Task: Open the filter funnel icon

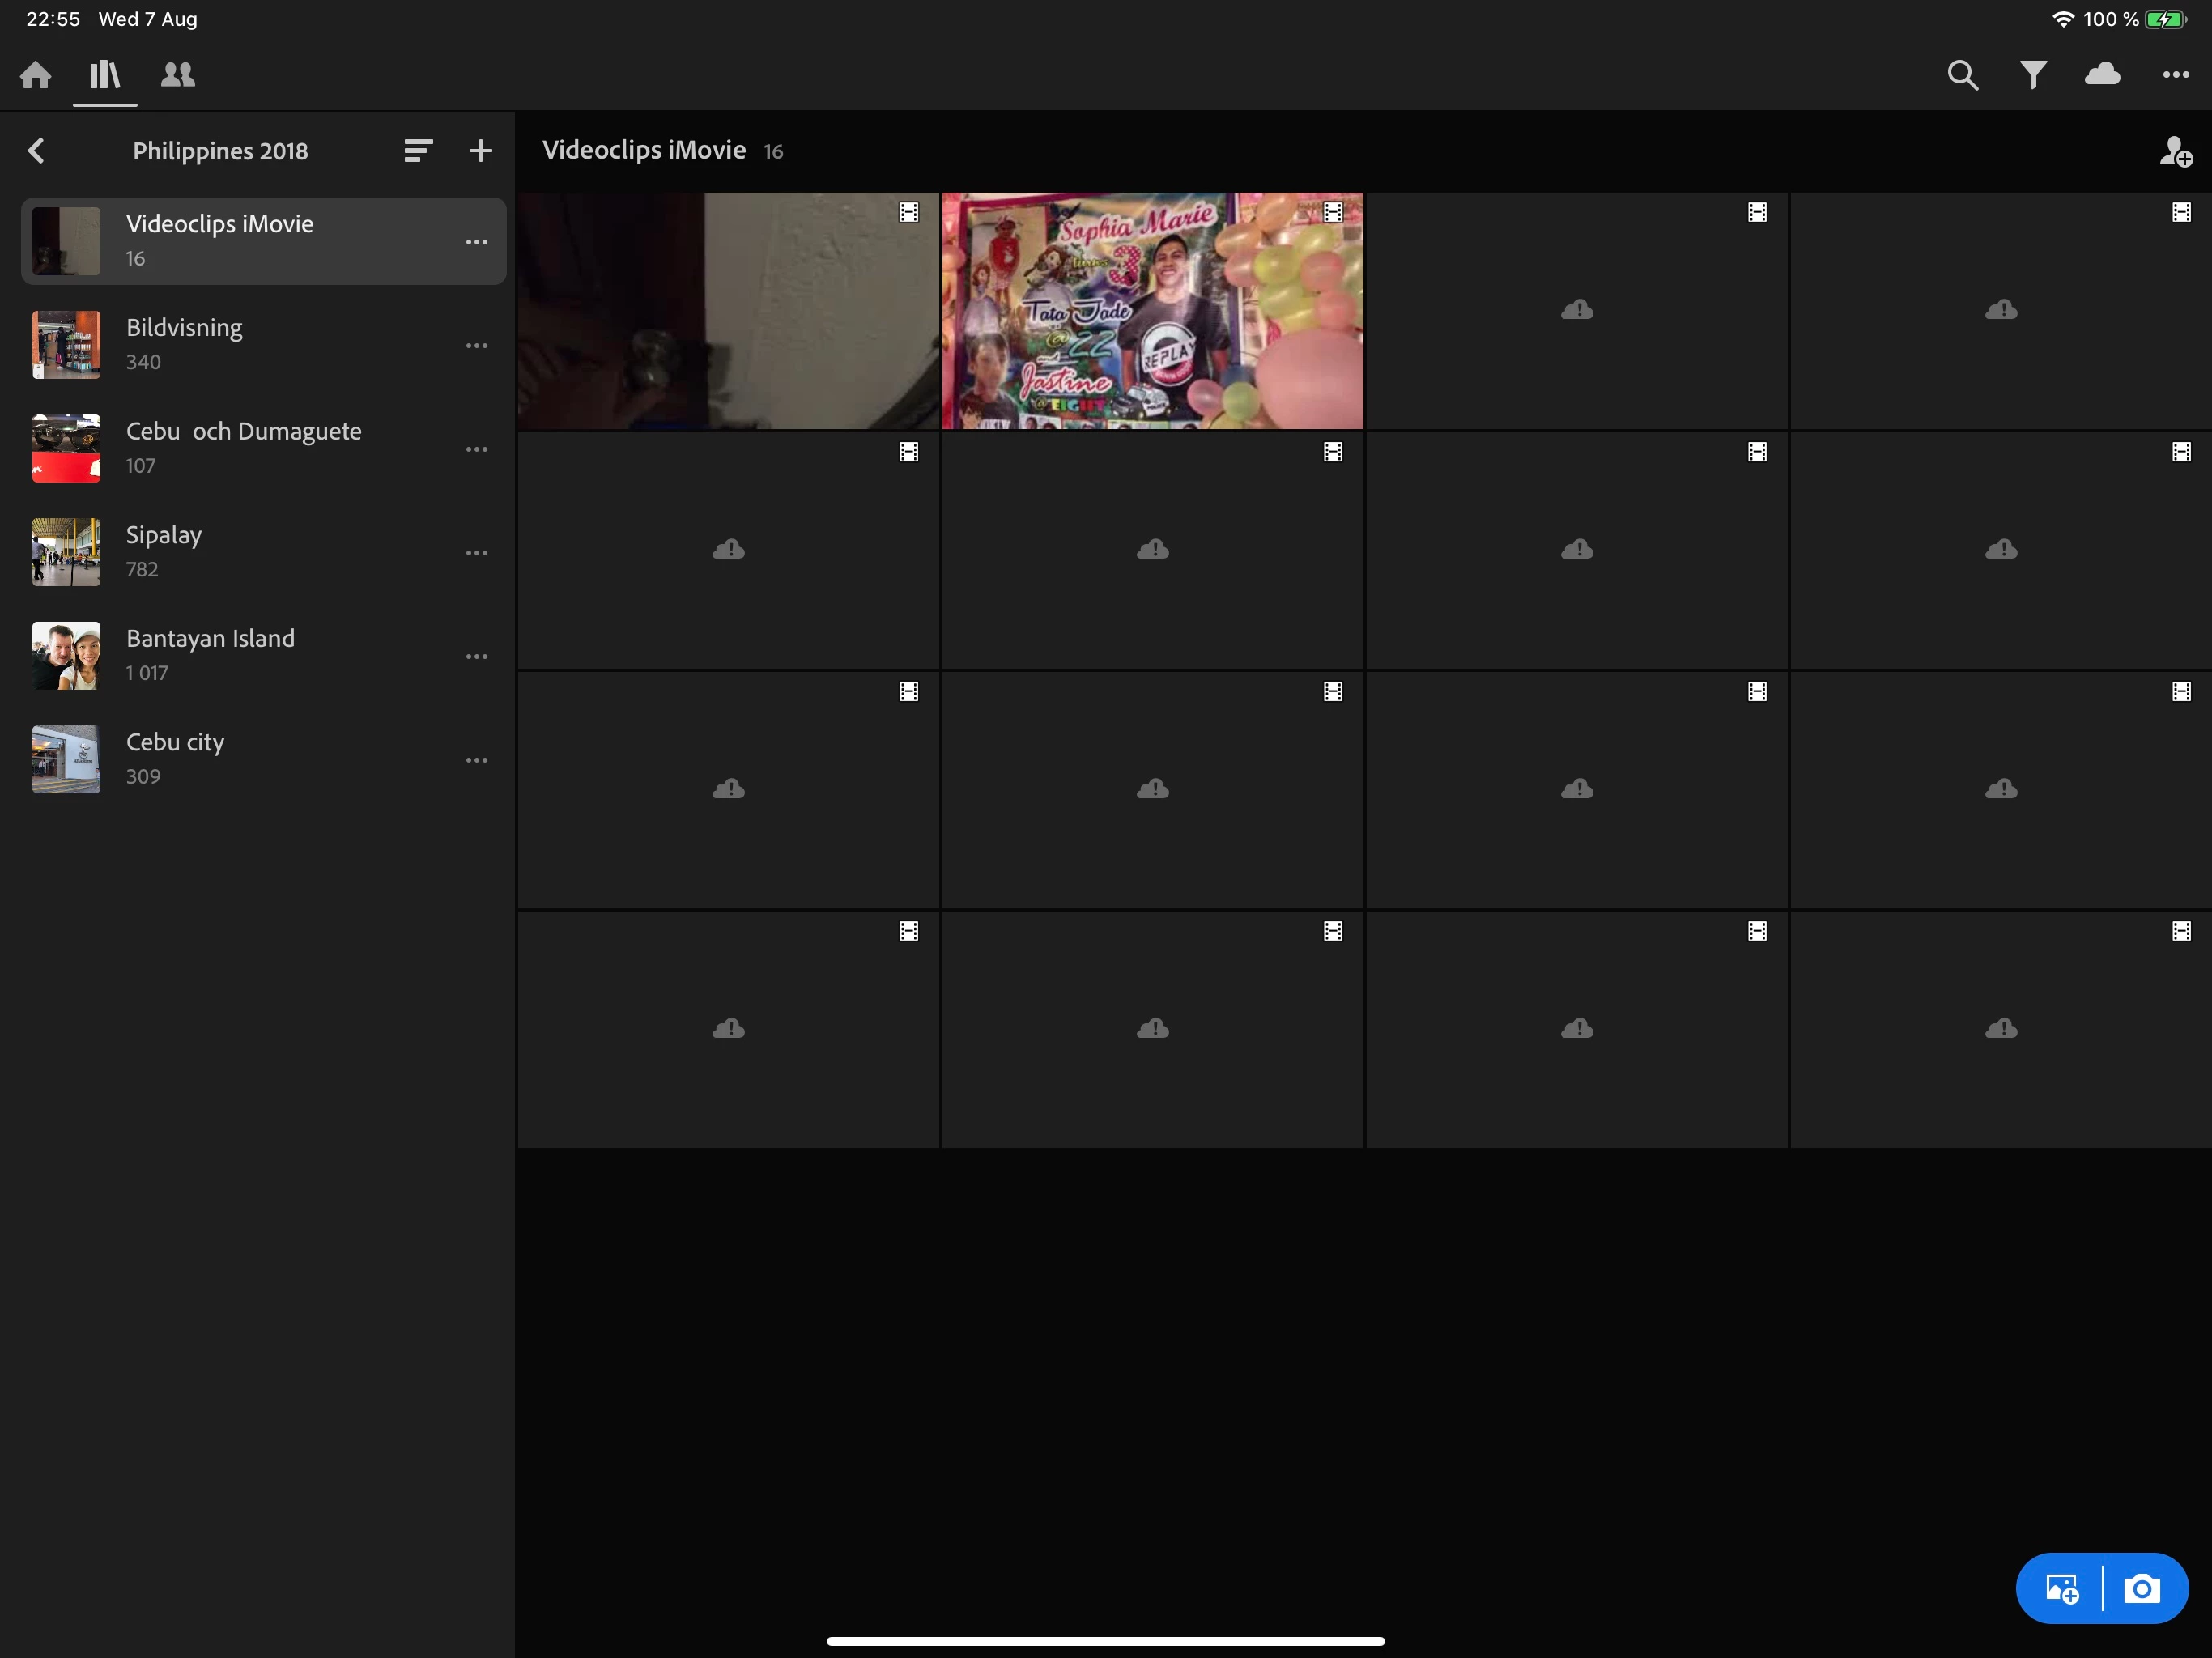Action: (x=2033, y=75)
